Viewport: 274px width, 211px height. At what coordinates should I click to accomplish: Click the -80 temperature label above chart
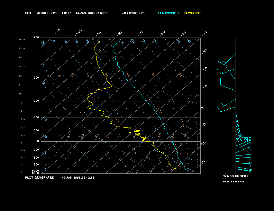point(120,33)
